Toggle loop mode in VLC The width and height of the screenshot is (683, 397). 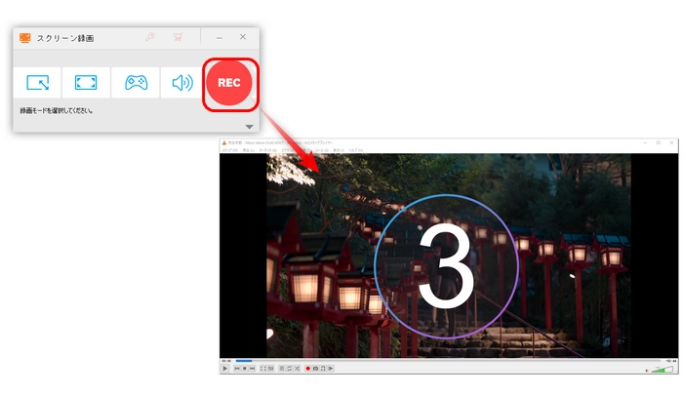pos(289,369)
